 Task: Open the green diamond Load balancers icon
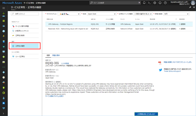tap(4, 57)
